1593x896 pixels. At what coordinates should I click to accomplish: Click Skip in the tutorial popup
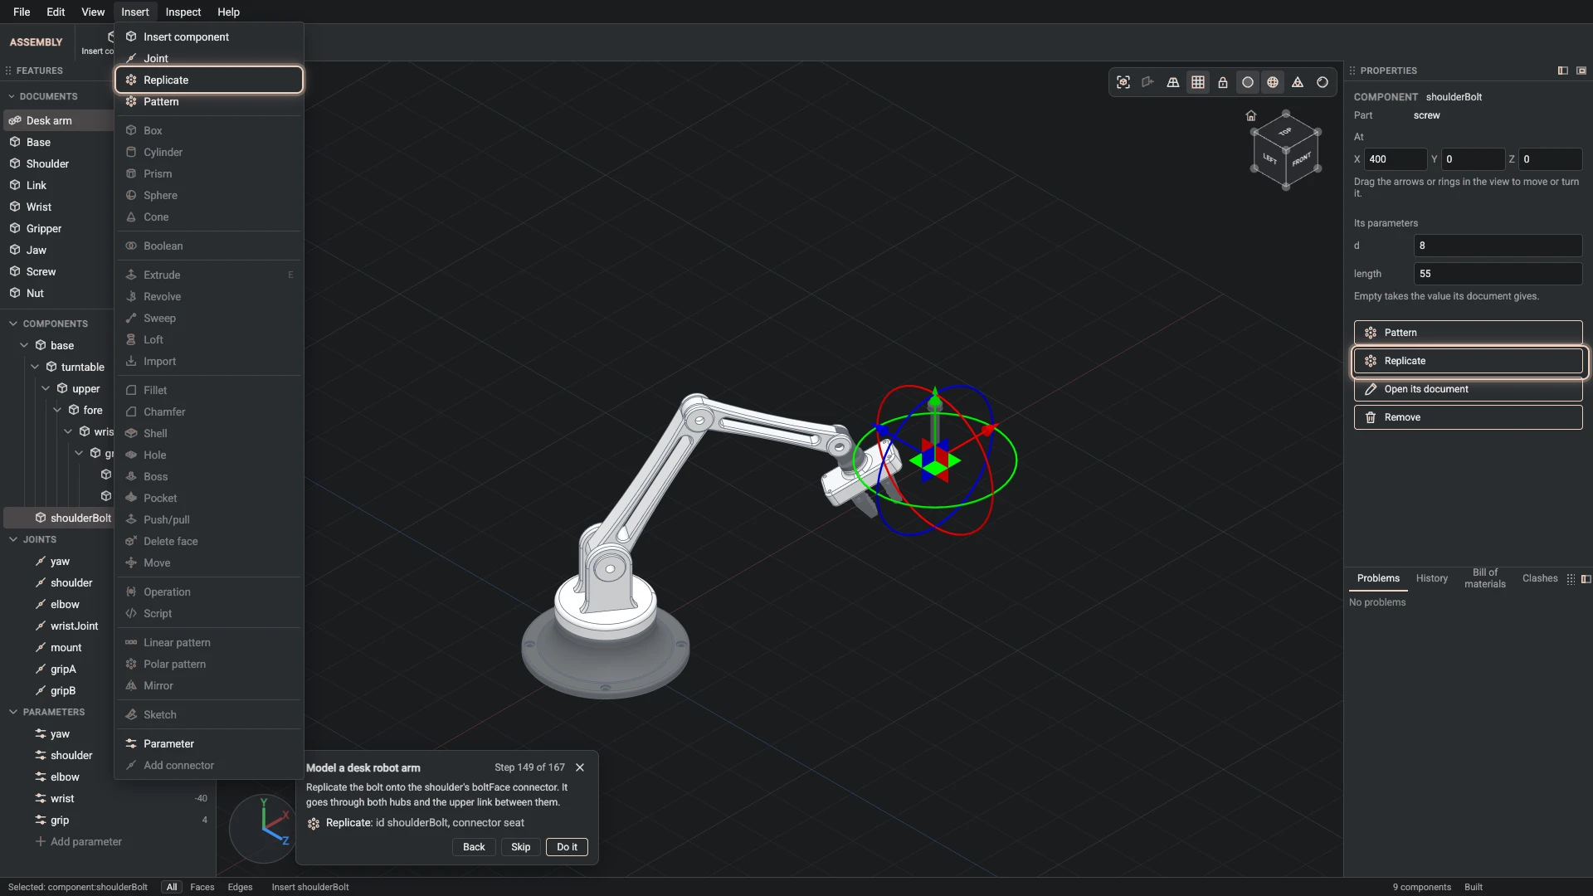point(521,847)
